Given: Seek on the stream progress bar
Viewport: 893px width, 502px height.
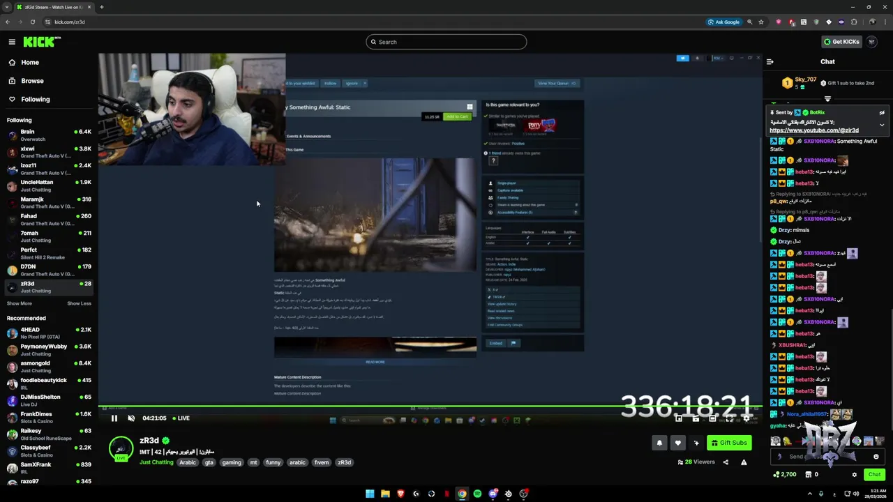Looking at the screenshot, I should pyautogui.click(x=430, y=406).
